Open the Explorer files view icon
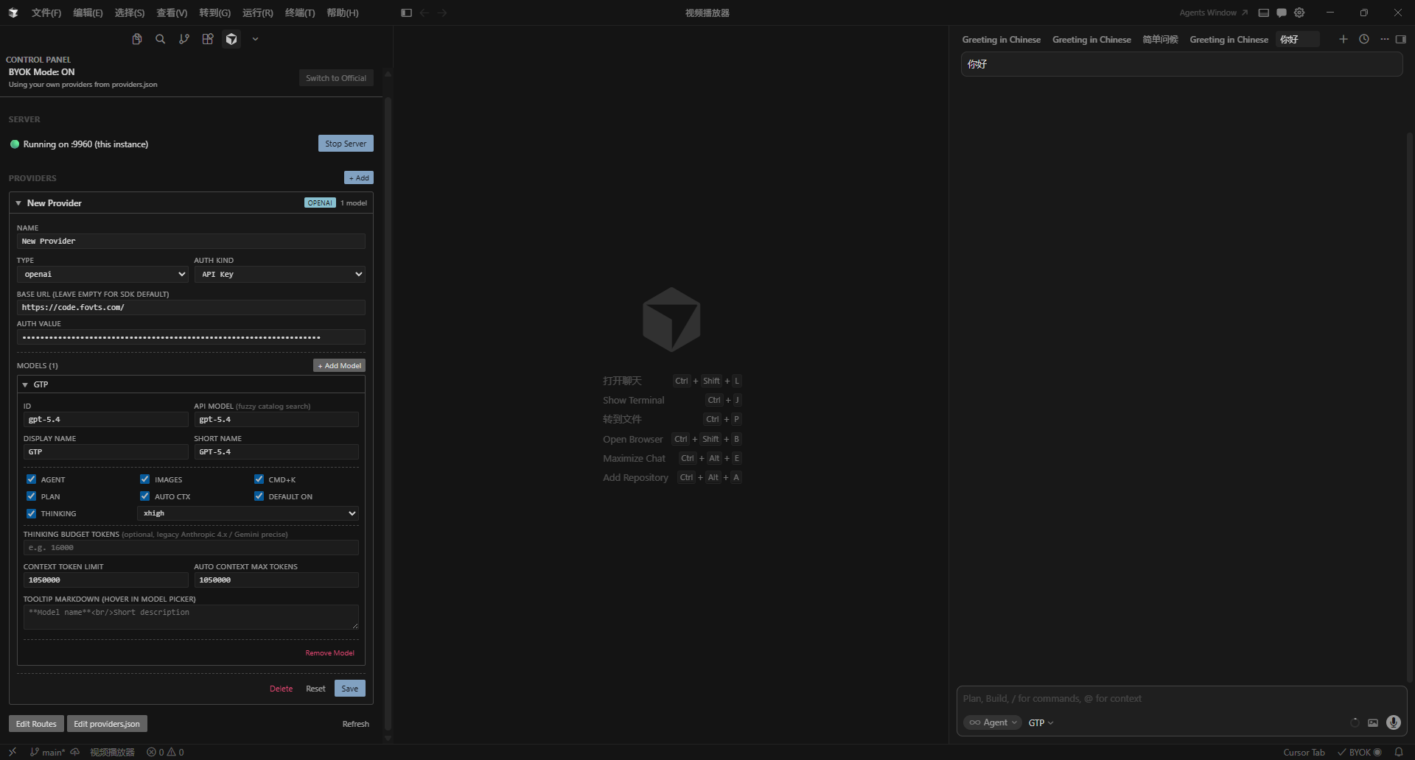This screenshot has width=1415, height=760. tap(137, 39)
